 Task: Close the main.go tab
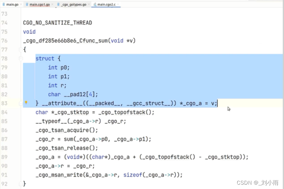coord(21,5)
